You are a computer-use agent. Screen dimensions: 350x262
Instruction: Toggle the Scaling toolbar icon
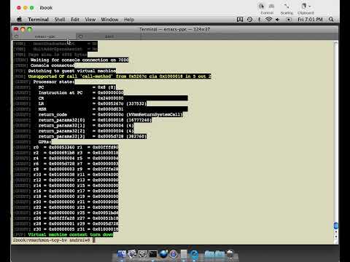pyautogui.click(x=287, y=6)
